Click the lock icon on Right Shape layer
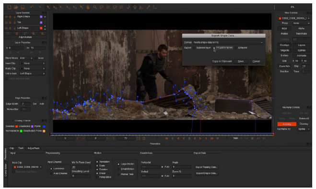The width and height of the screenshot is (316, 189). click(x=14, y=17)
